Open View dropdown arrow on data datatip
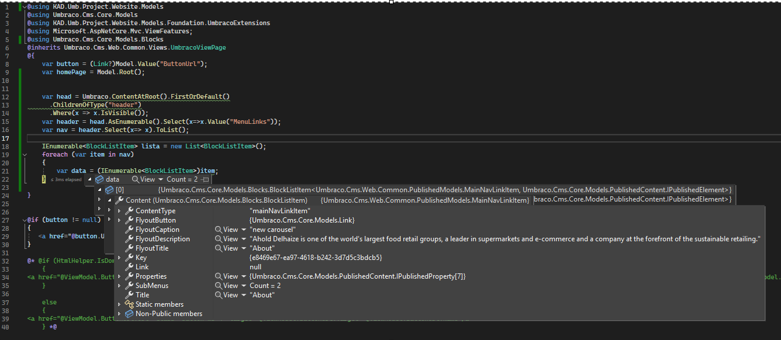 (160, 180)
